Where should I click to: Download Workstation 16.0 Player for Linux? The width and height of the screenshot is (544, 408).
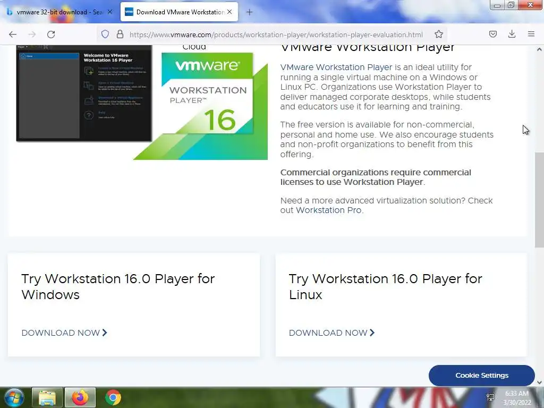(331, 333)
